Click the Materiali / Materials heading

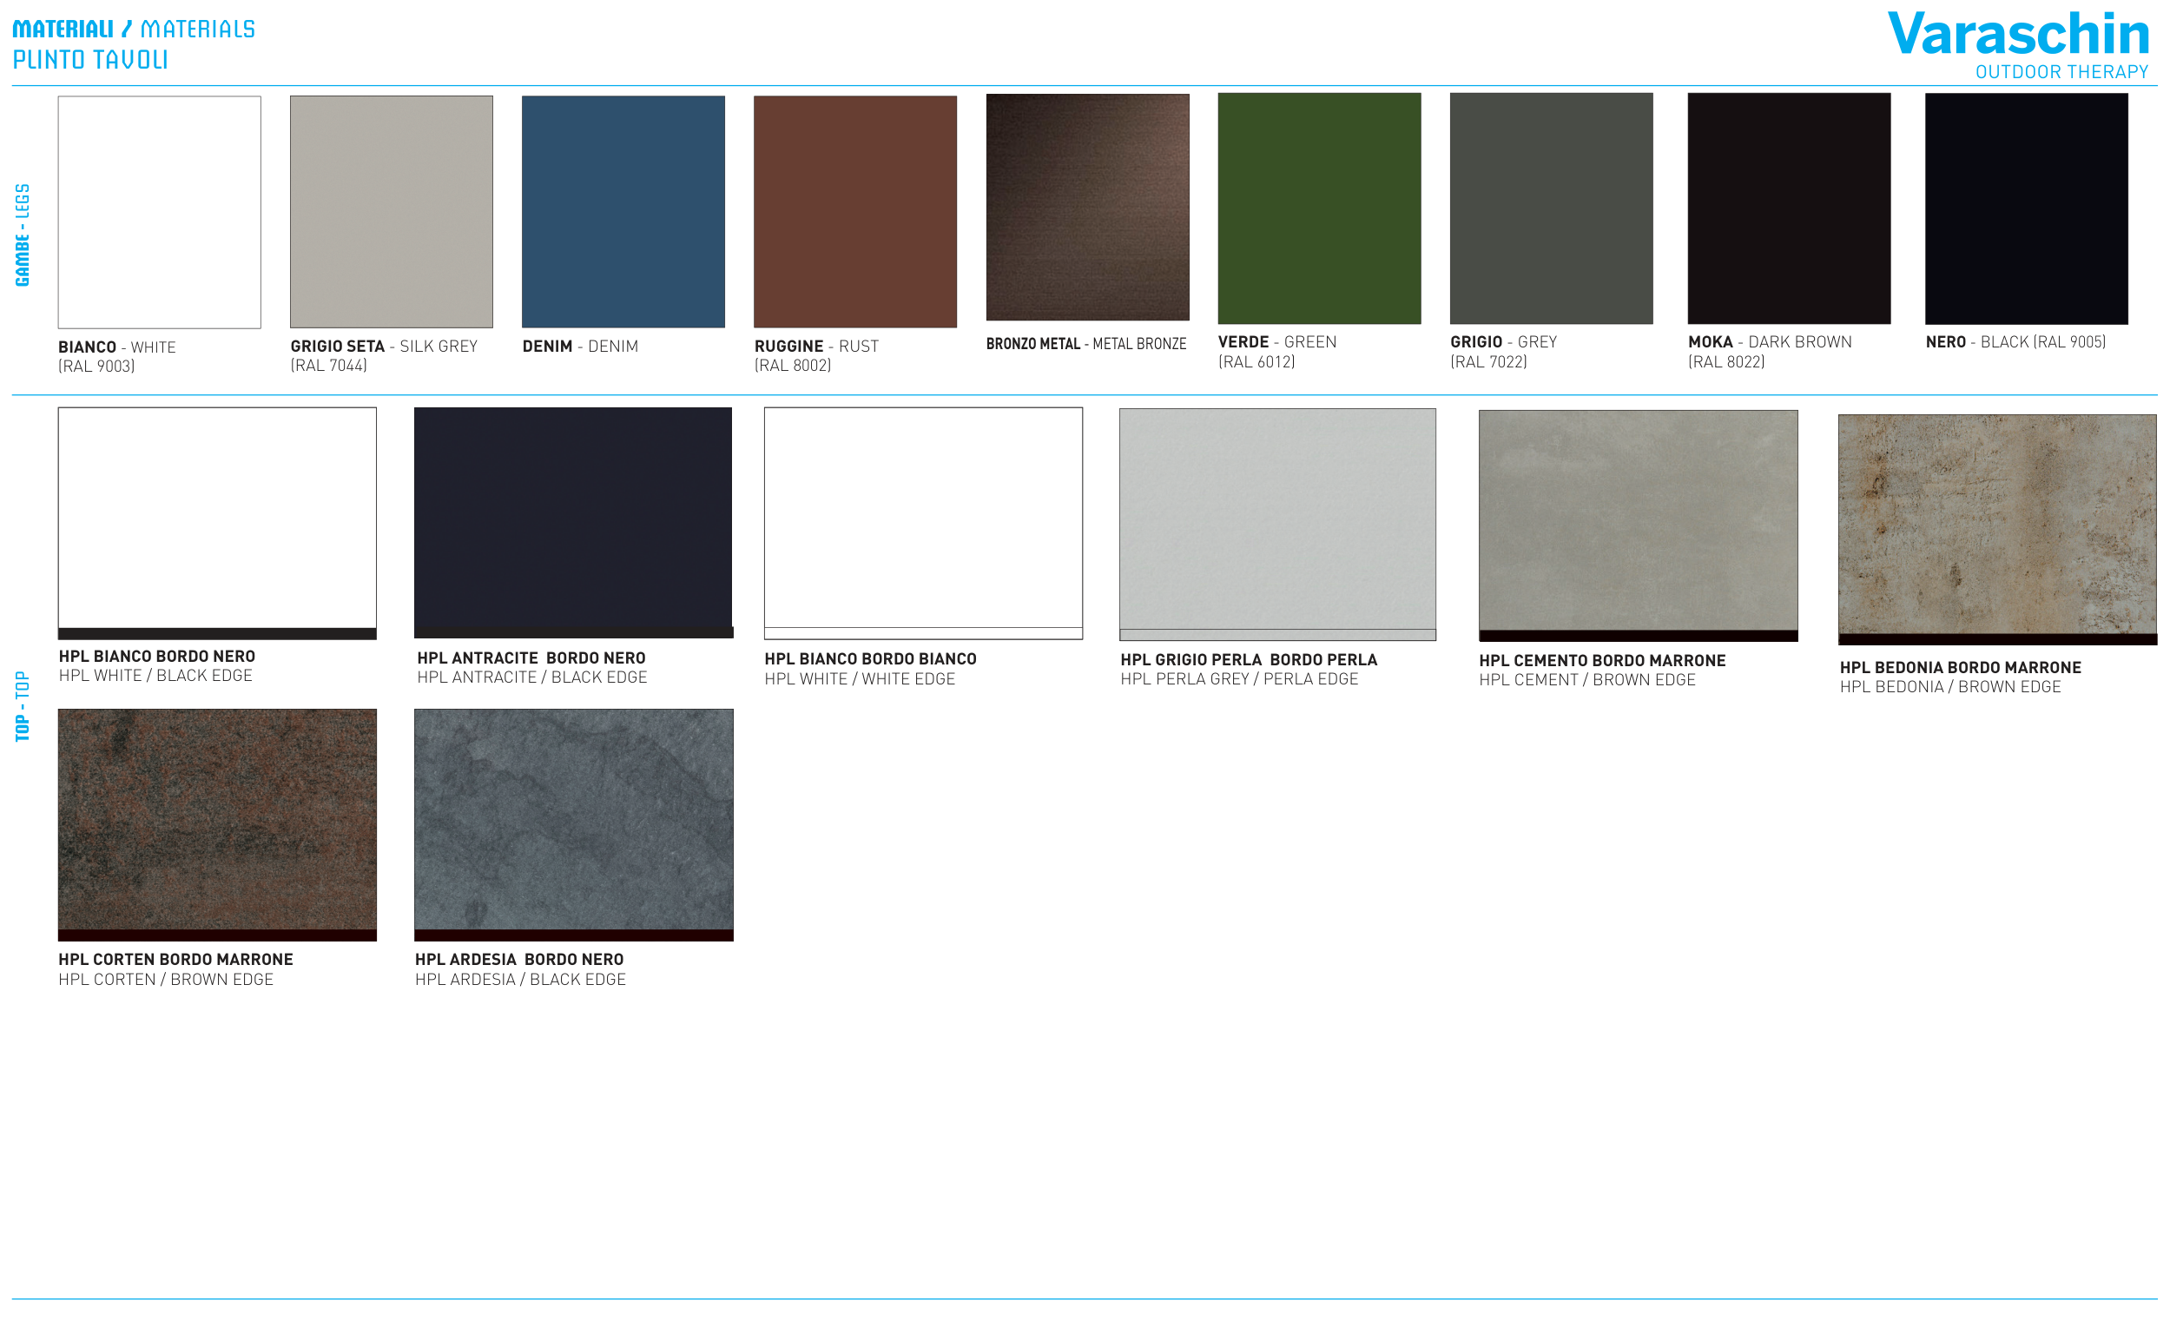pos(133,30)
